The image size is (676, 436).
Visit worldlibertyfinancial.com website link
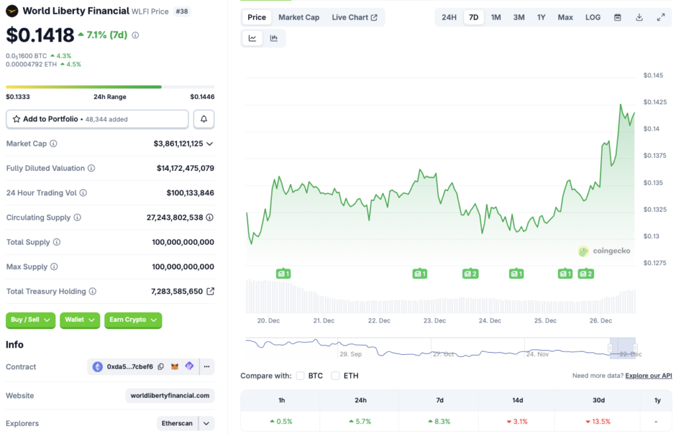pos(169,395)
